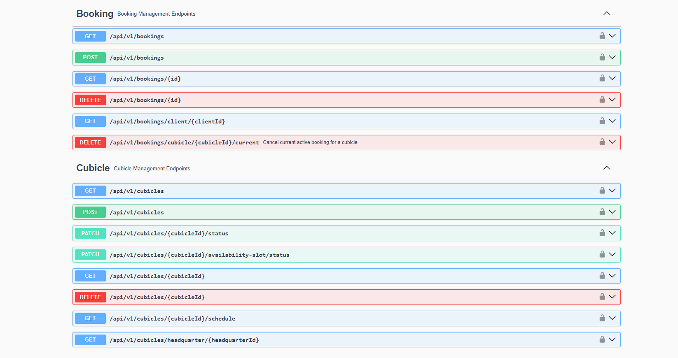678x358 pixels.
Task: Click authorization lock on POST /api/v1/bookings
Action: point(602,57)
